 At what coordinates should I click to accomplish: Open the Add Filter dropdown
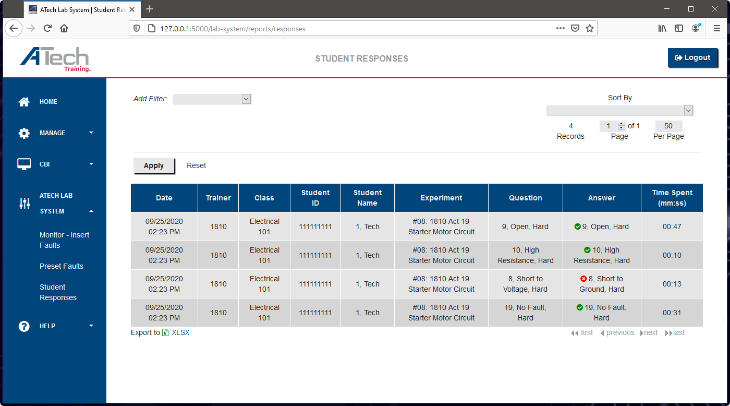[x=212, y=99]
